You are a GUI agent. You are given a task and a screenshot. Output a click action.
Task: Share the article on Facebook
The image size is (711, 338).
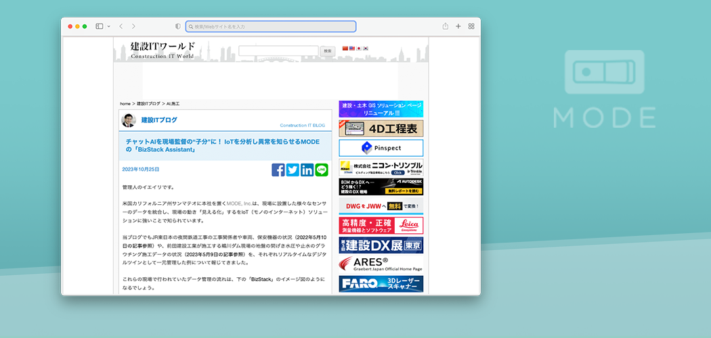278,170
